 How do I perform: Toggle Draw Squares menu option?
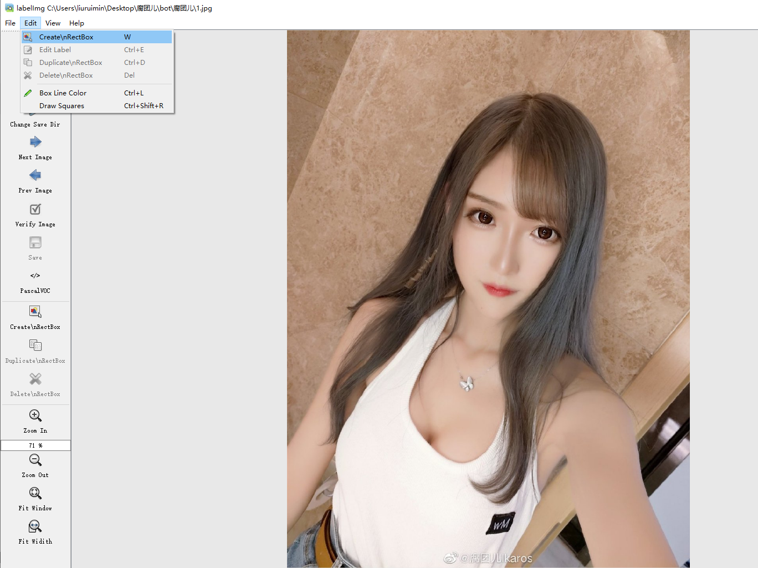[97, 106]
